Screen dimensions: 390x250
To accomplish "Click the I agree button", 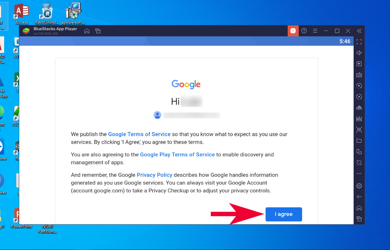I will click(x=284, y=214).
